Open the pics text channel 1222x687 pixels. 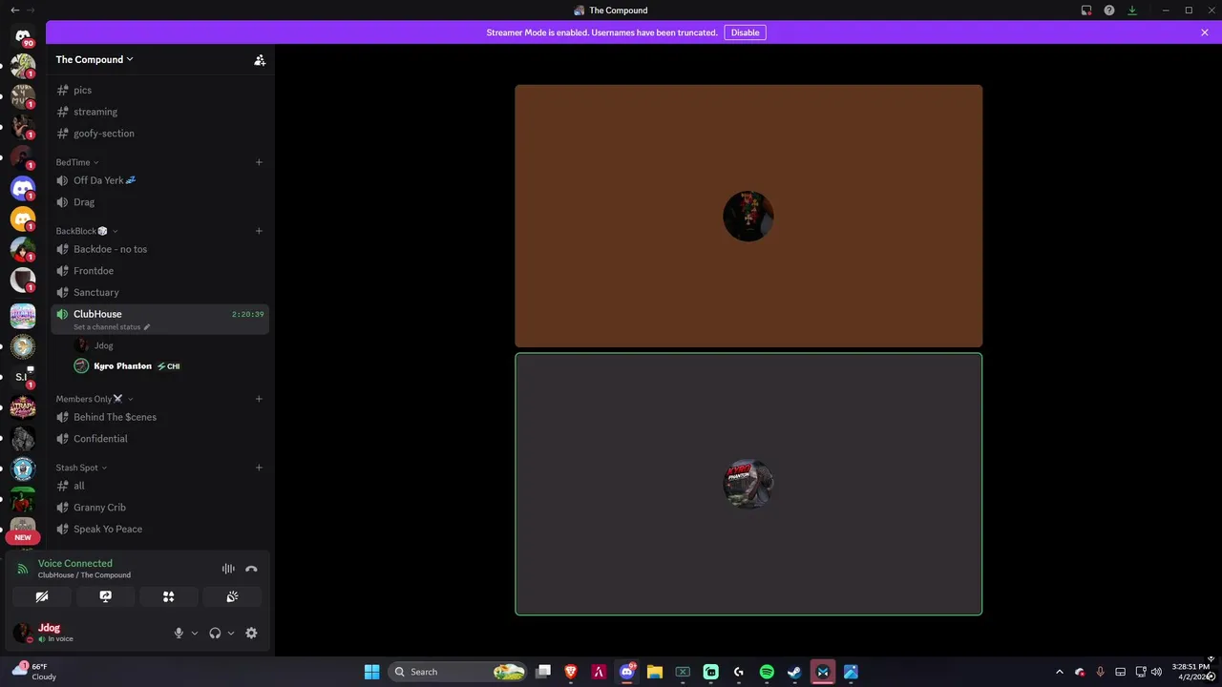pos(159,90)
